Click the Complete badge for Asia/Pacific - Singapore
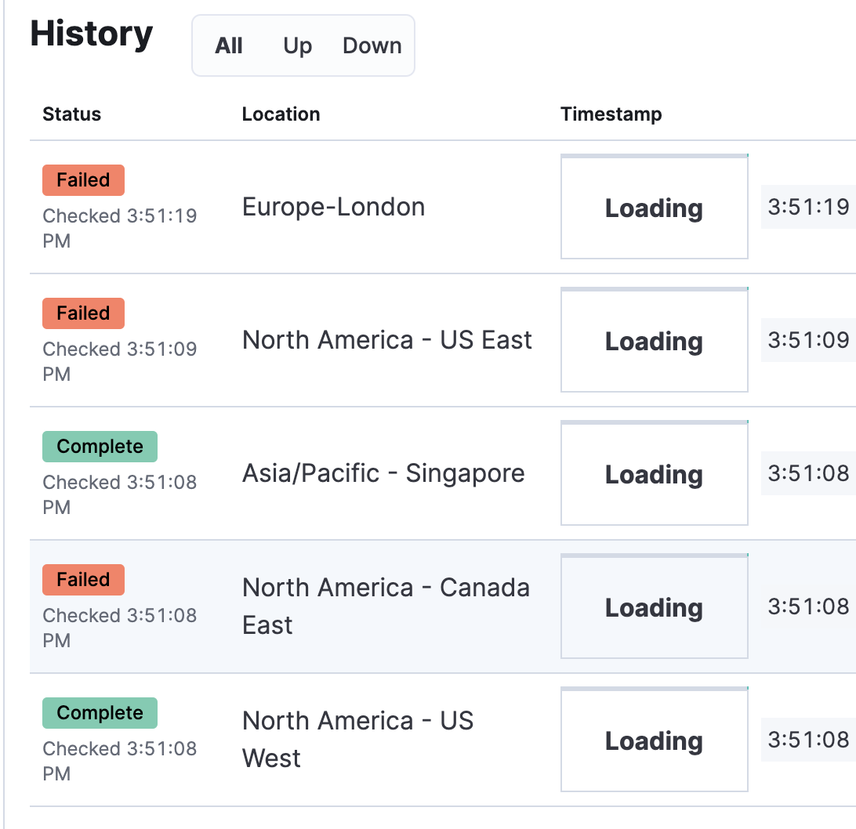Image resolution: width=856 pixels, height=829 pixels. (x=100, y=446)
